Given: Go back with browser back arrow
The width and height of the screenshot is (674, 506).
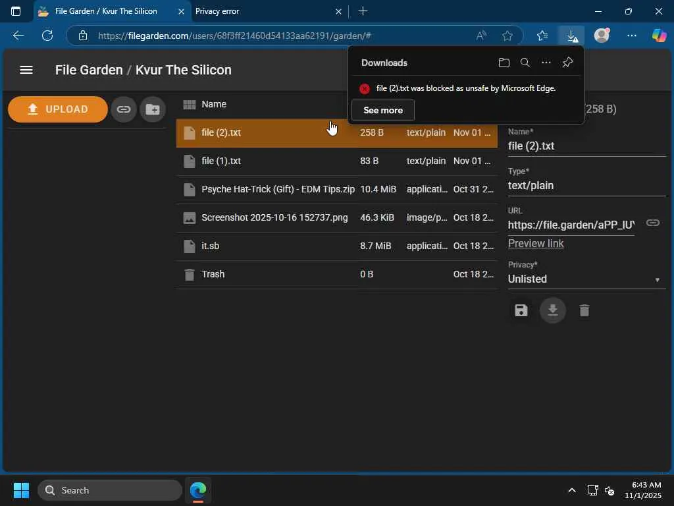Looking at the screenshot, I should (x=18, y=36).
